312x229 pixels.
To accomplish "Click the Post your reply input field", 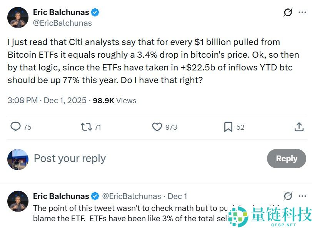I will 69,158.
